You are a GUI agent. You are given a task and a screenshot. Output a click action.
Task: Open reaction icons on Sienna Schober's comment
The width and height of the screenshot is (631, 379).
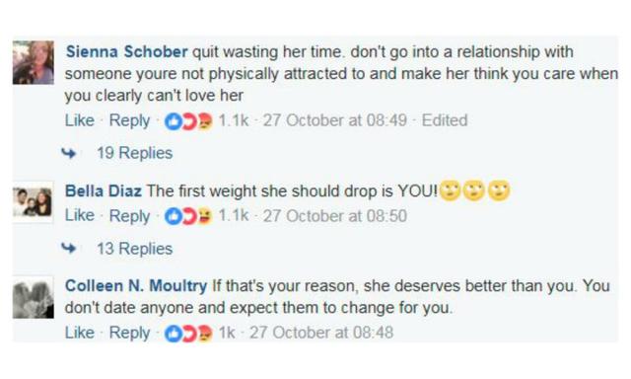pyautogui.click(x=188, y=120)
